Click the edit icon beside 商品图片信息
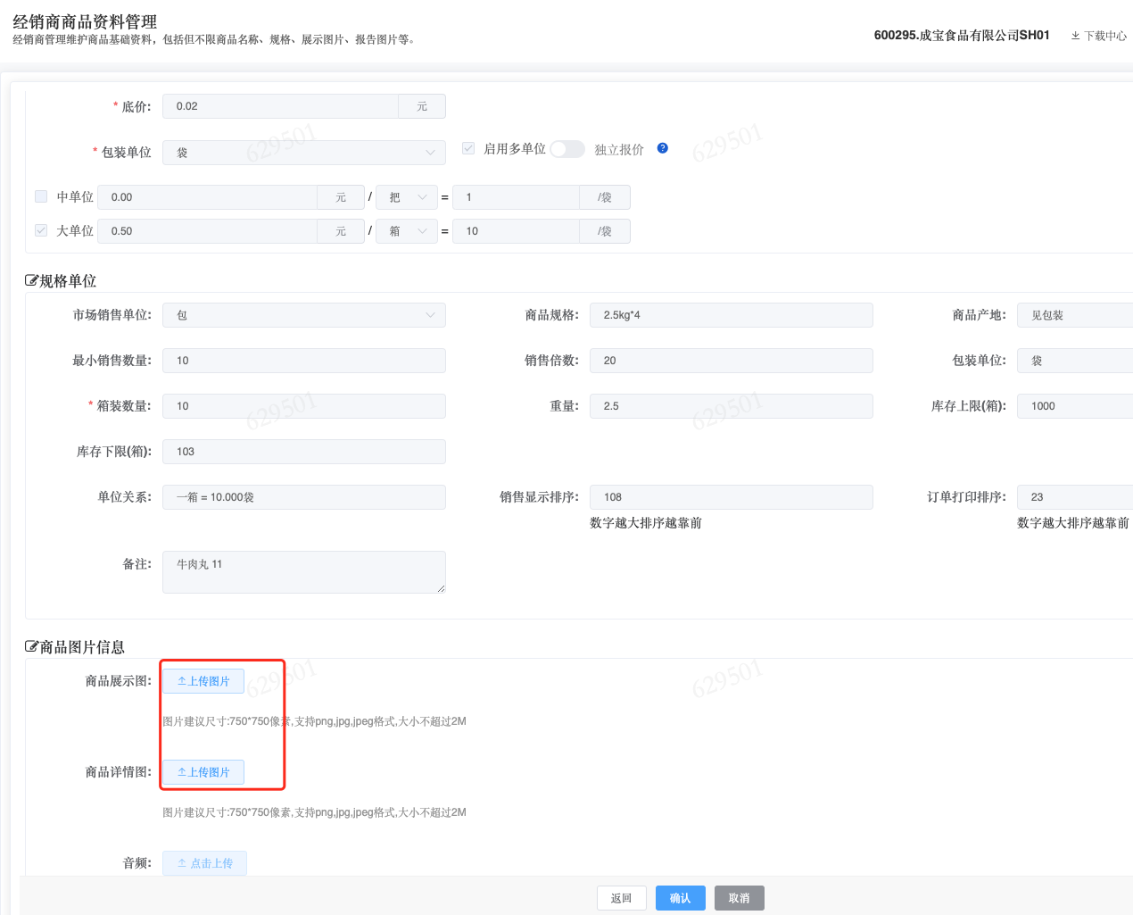Screen dimensions: 1133x915 (x=31, y=647)
